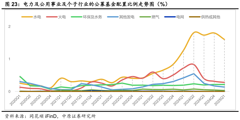Select the 2024Q2 x-axis label
Viewport: 240px width, 120px height.
[x=189, y=100]
